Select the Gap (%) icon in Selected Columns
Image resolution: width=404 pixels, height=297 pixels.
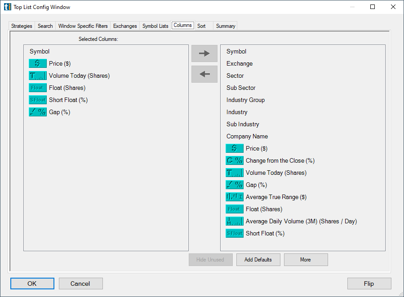[x=37, y=112]
